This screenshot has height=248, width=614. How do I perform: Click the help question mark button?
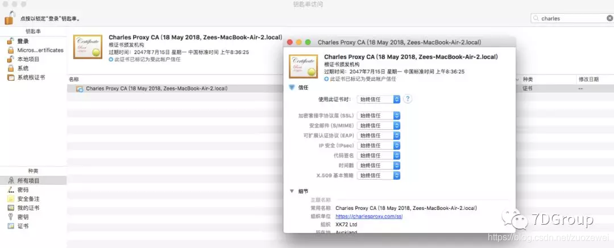click(x=408, y=99)
